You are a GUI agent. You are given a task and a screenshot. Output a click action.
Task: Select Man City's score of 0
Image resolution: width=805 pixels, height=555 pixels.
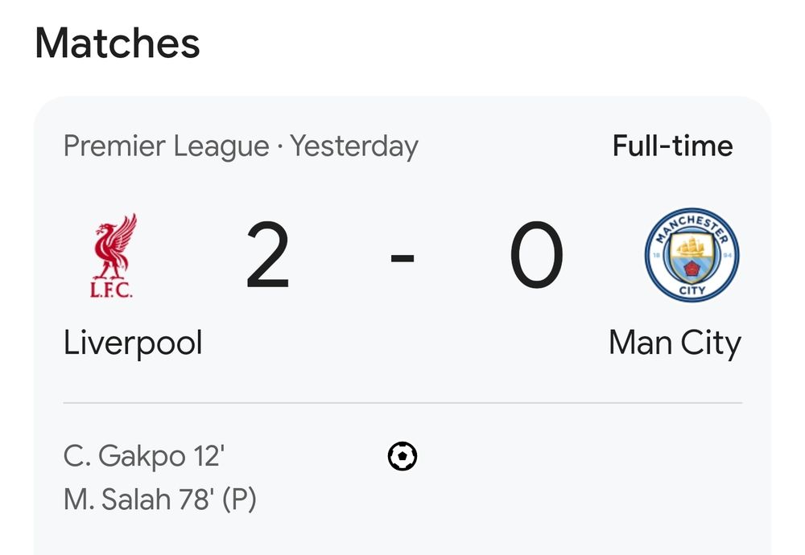click(536, 257)
